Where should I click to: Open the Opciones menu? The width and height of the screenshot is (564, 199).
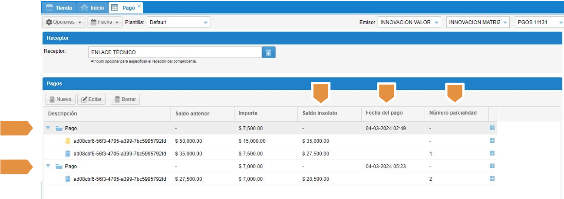(x=63, y=22)
